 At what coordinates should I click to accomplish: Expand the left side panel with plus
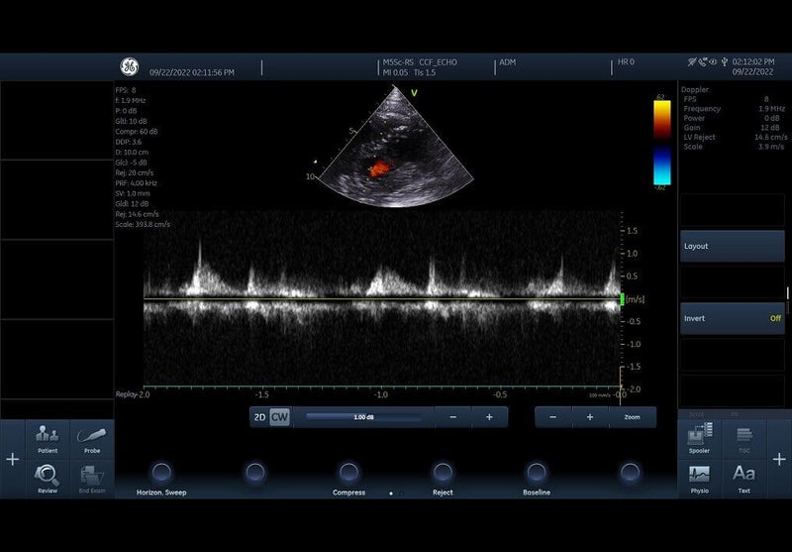tap(12, 460)
